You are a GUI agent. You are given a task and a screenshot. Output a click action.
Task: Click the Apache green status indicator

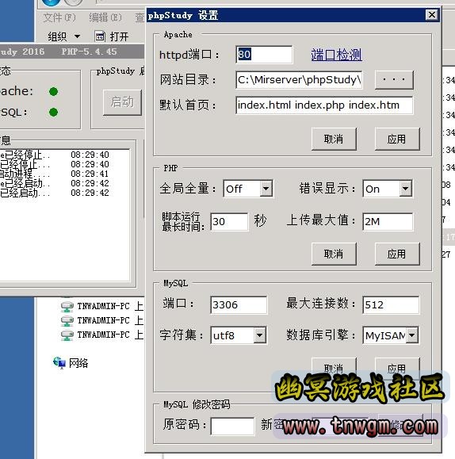[53, 92]
